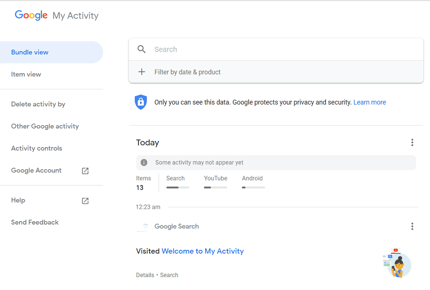Click the plus icon beside Filter by date
The image size is (430, 290).
click(x=142, y=72)
